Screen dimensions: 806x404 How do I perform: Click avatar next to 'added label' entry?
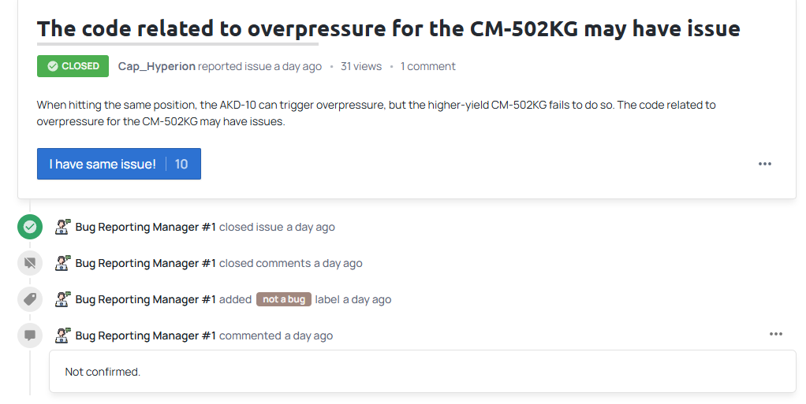pos(63,299)
